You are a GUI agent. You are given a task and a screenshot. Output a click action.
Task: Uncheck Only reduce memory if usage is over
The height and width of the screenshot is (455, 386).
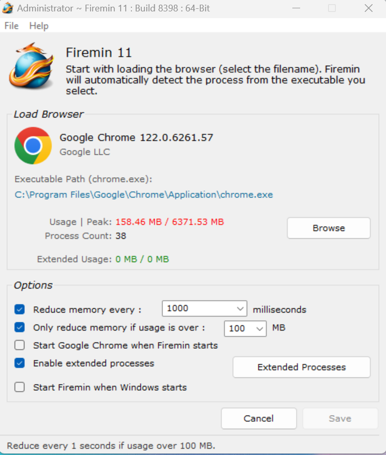click(x=20, y=328)
